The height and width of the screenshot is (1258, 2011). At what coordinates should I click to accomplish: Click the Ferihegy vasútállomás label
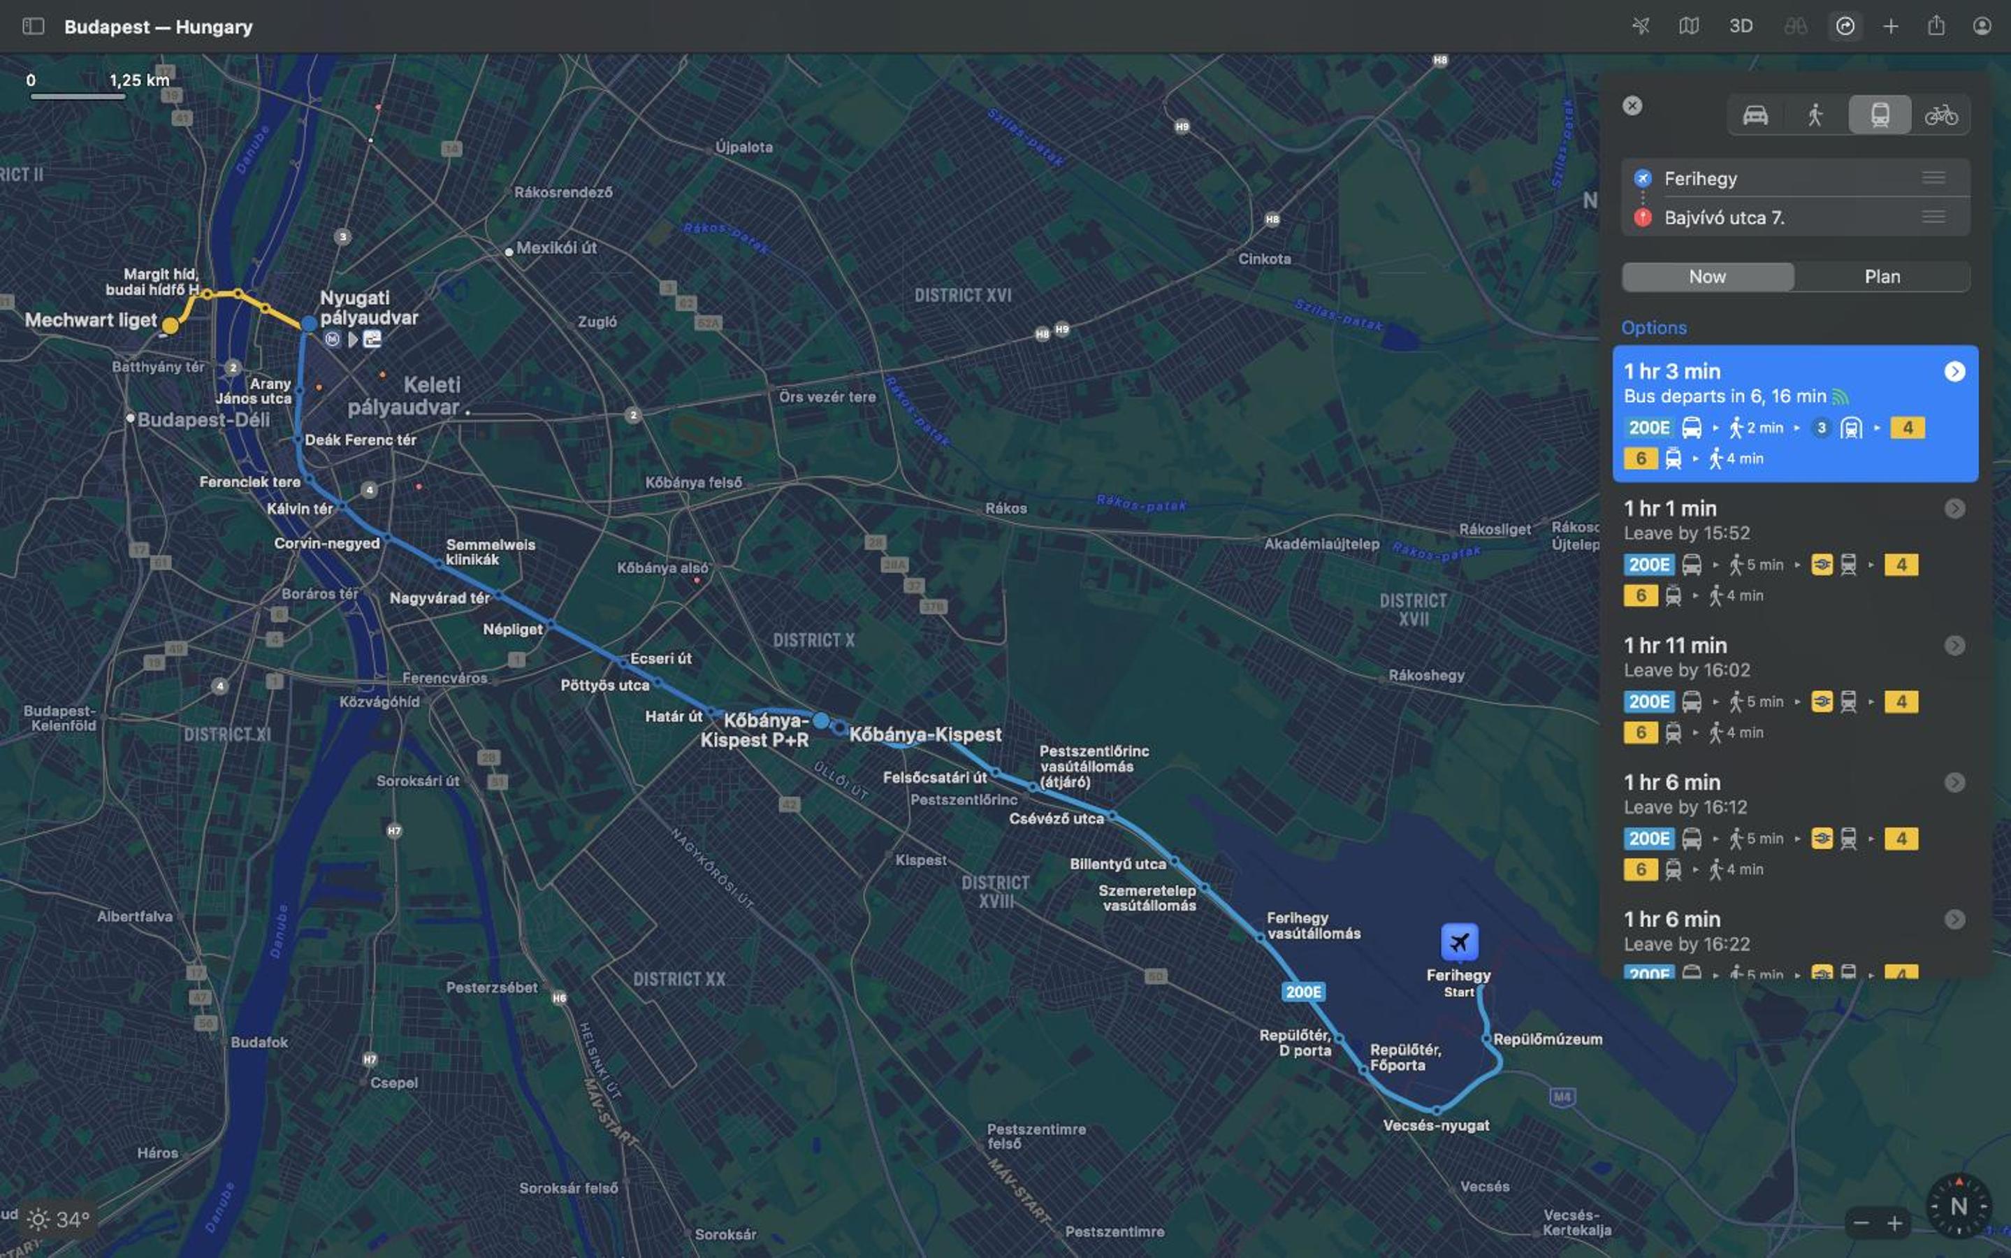pos(1313,925)
